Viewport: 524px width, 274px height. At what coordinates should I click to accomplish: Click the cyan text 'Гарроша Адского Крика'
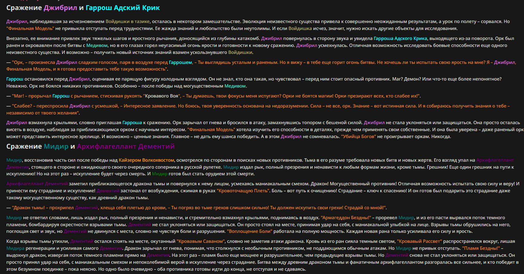(x=400, y=38)
